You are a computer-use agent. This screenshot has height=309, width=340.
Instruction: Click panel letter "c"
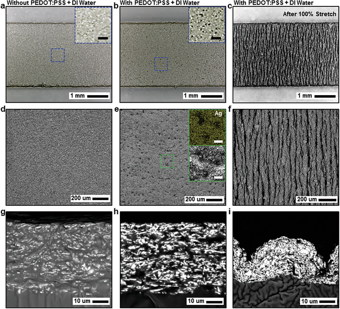230,6
